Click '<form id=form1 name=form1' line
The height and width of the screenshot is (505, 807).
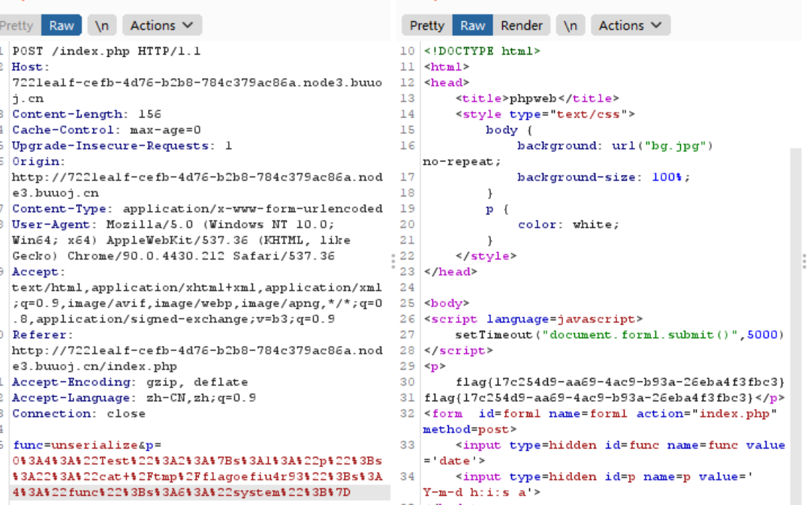600,413
